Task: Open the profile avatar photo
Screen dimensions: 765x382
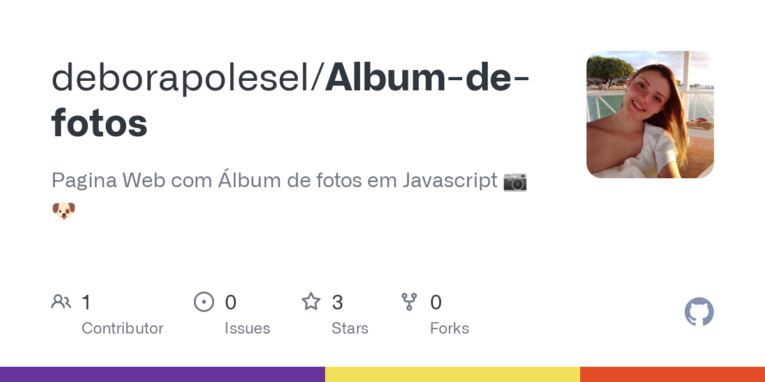Action: 650,115
